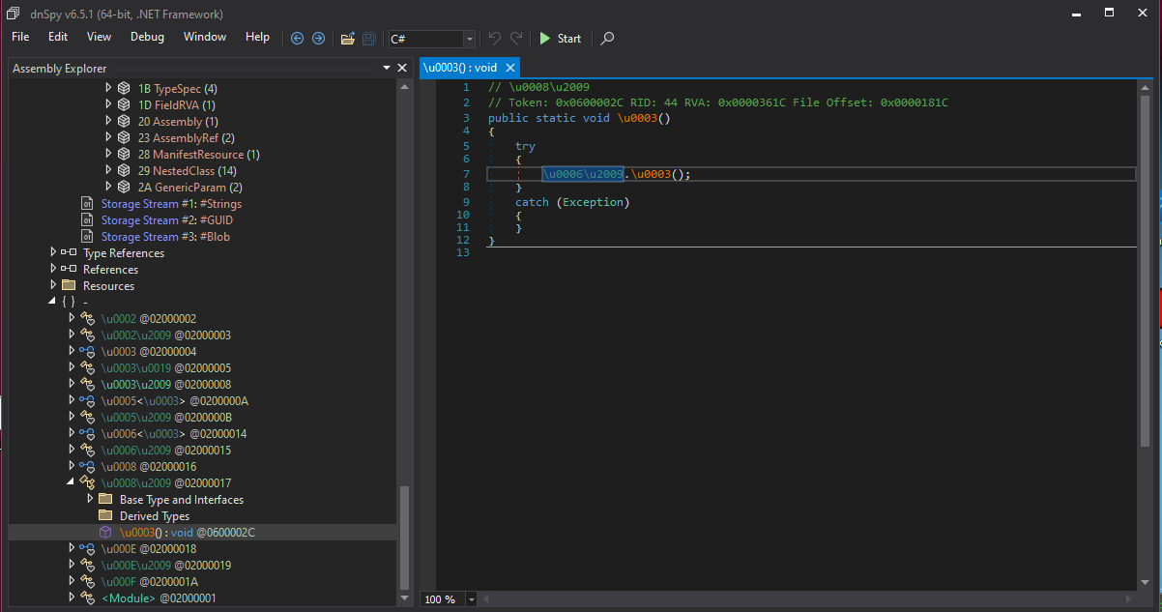Expand the \u000F @0200001A type
The height and width of the screenshot is (612, 1162).
(72, 582)
